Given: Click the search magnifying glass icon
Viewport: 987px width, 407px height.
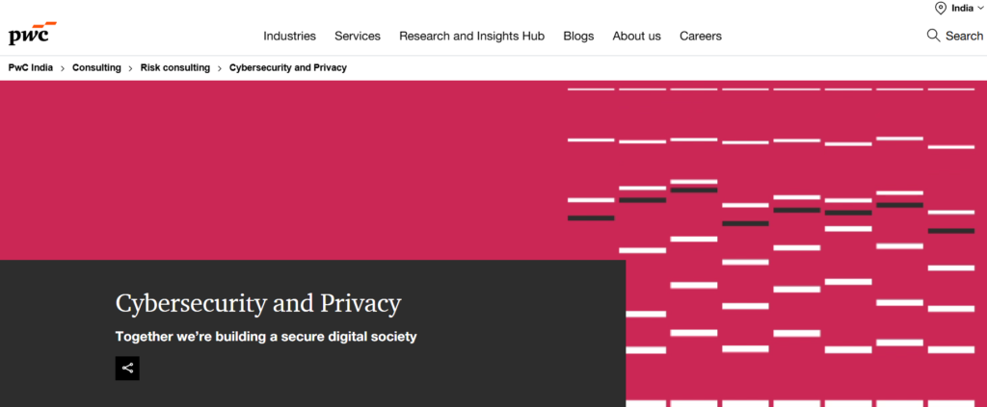Looking at the screenshot, I should (933, 36).
